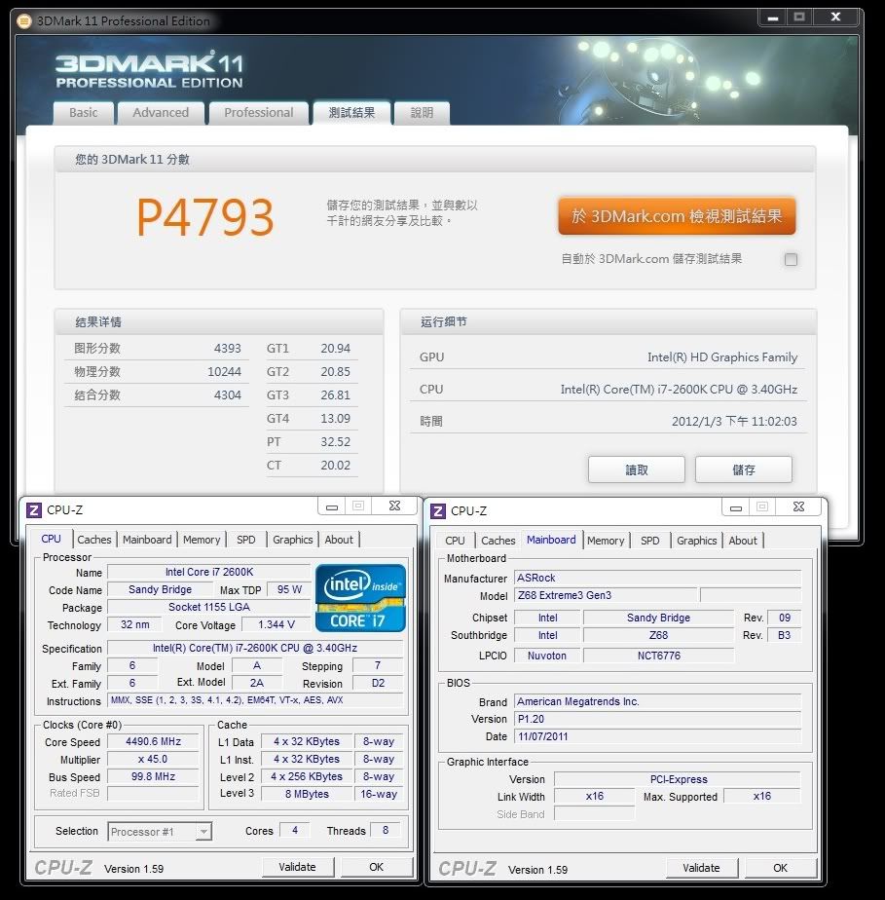Image resolution: width=885 pixels, height=900 pixels.
Task: Close the left CPU-Z window
Action: [x=394, y=506]
